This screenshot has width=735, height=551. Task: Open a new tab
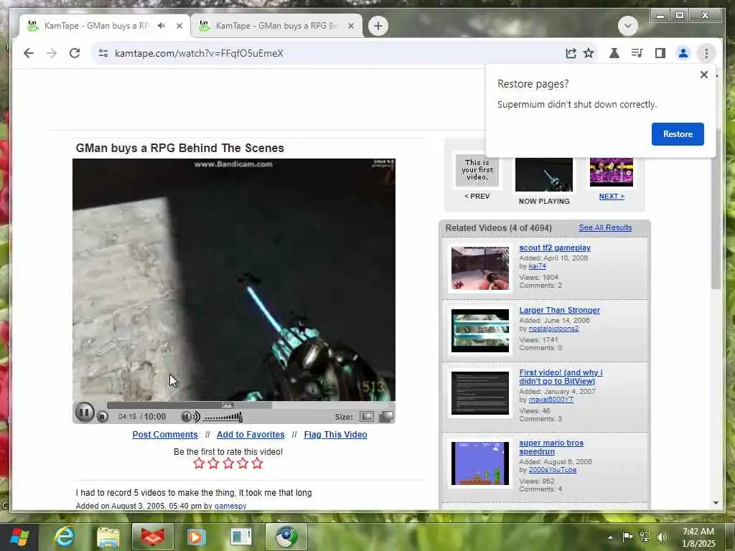click(378, 26)
